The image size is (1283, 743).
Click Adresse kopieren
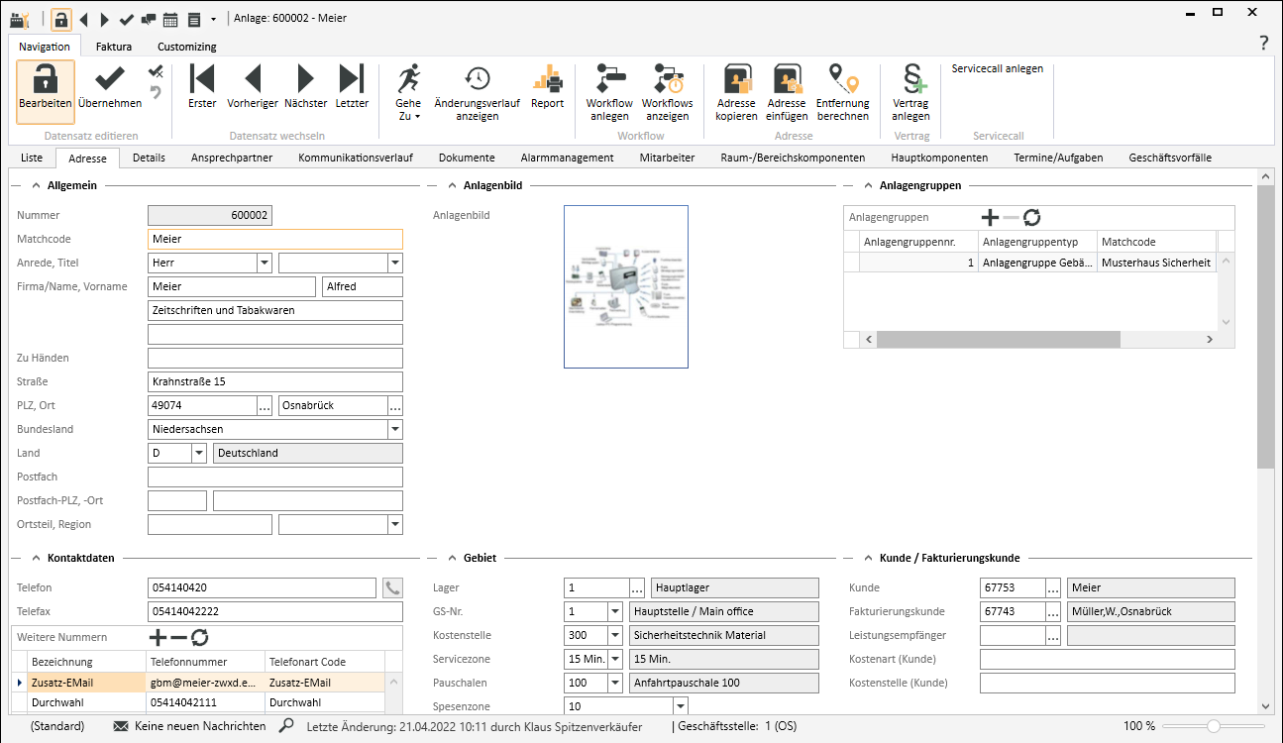pos(736,92)
